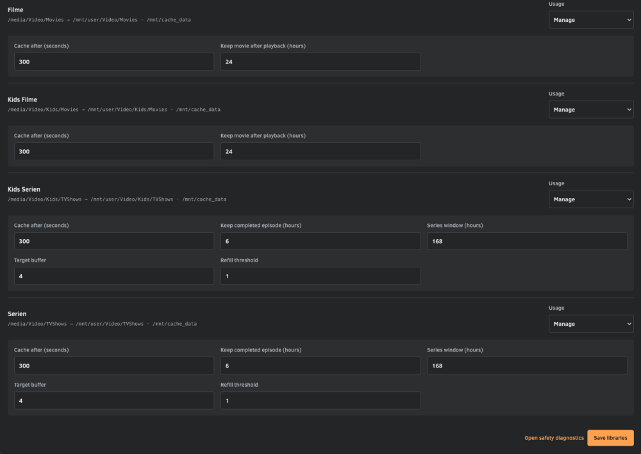641x454 pixels.
Task: Focus Cache after field in Kids Serien section
Action: point(114,241)
